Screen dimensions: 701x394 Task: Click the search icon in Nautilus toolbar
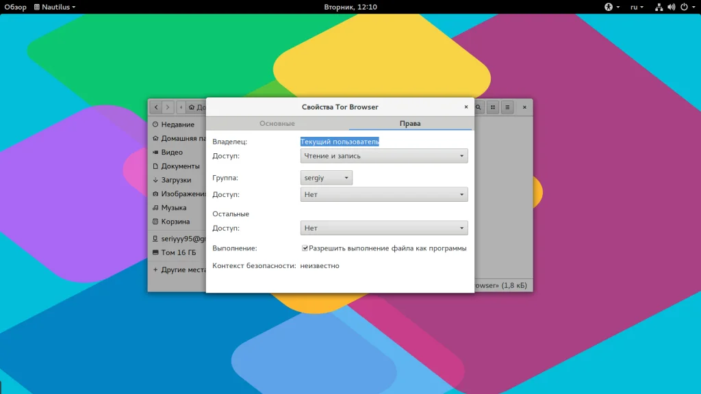pyautogui.click(x=479, y=107)
